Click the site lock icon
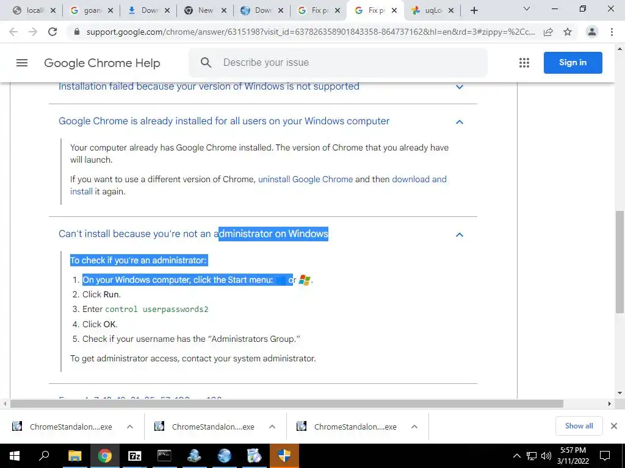The width and height of the screenshot is (625, 468). click(x=78, y=32)
